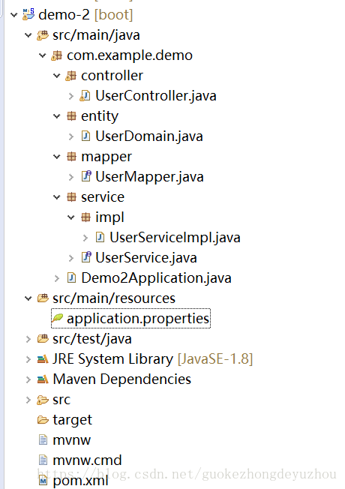This screenshot has width=345, height=489.
Task: Collapse the mapper package node
Action: coord(57,157)
